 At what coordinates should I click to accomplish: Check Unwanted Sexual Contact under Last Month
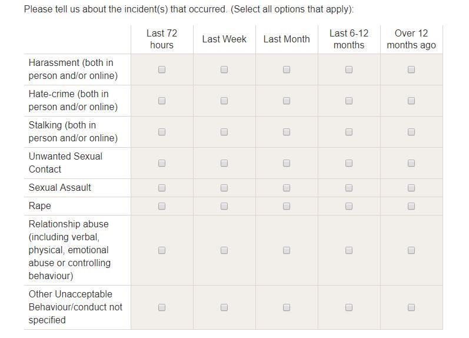[x=286, y=163]
